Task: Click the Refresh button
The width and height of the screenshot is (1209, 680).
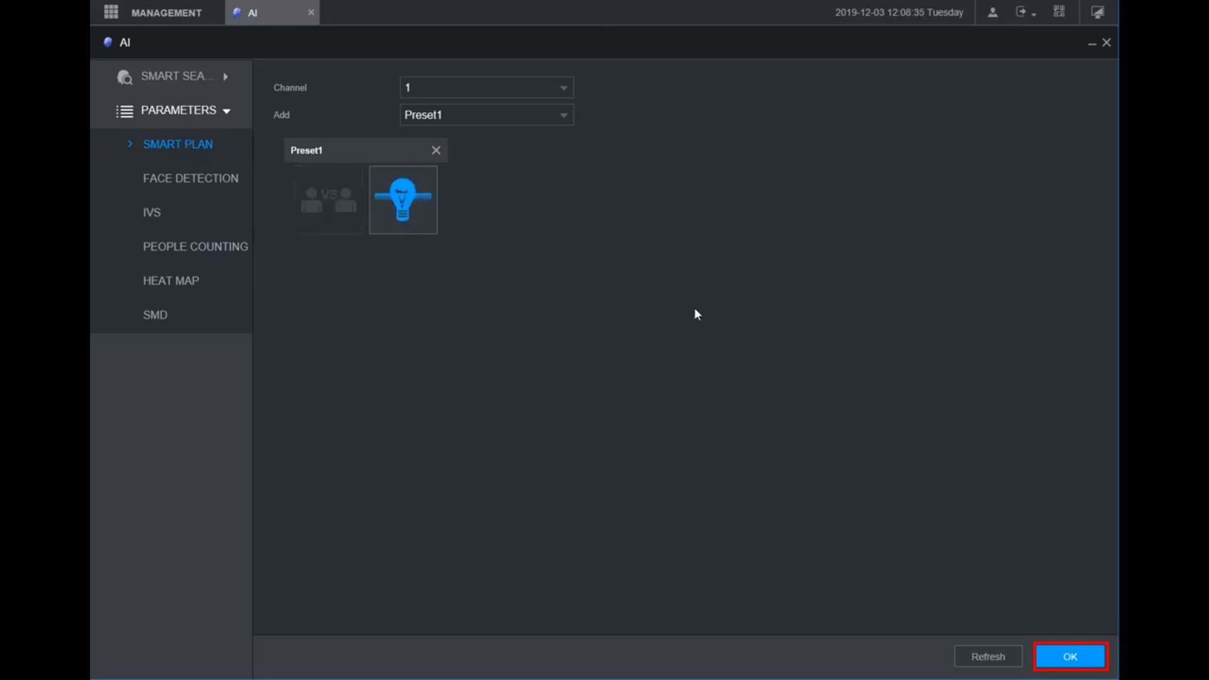Action: (987, 657)
